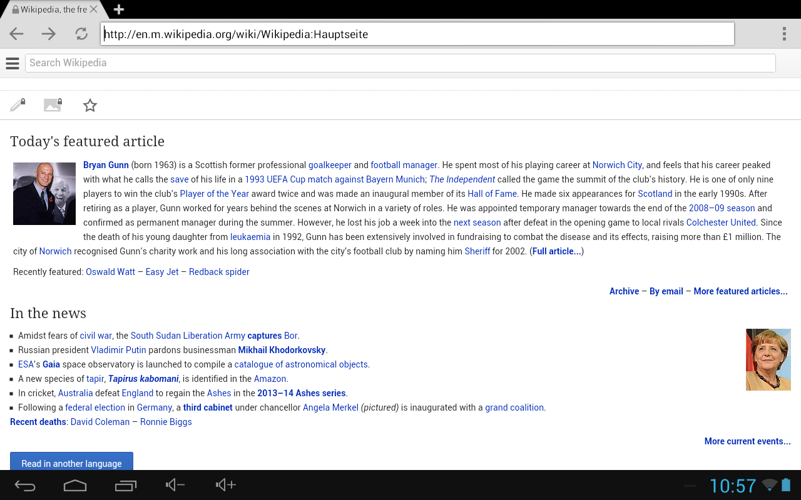This screenshot has width=801, height=500.
Task: Open the David Coleman link
Action: (x=100, y=422)
